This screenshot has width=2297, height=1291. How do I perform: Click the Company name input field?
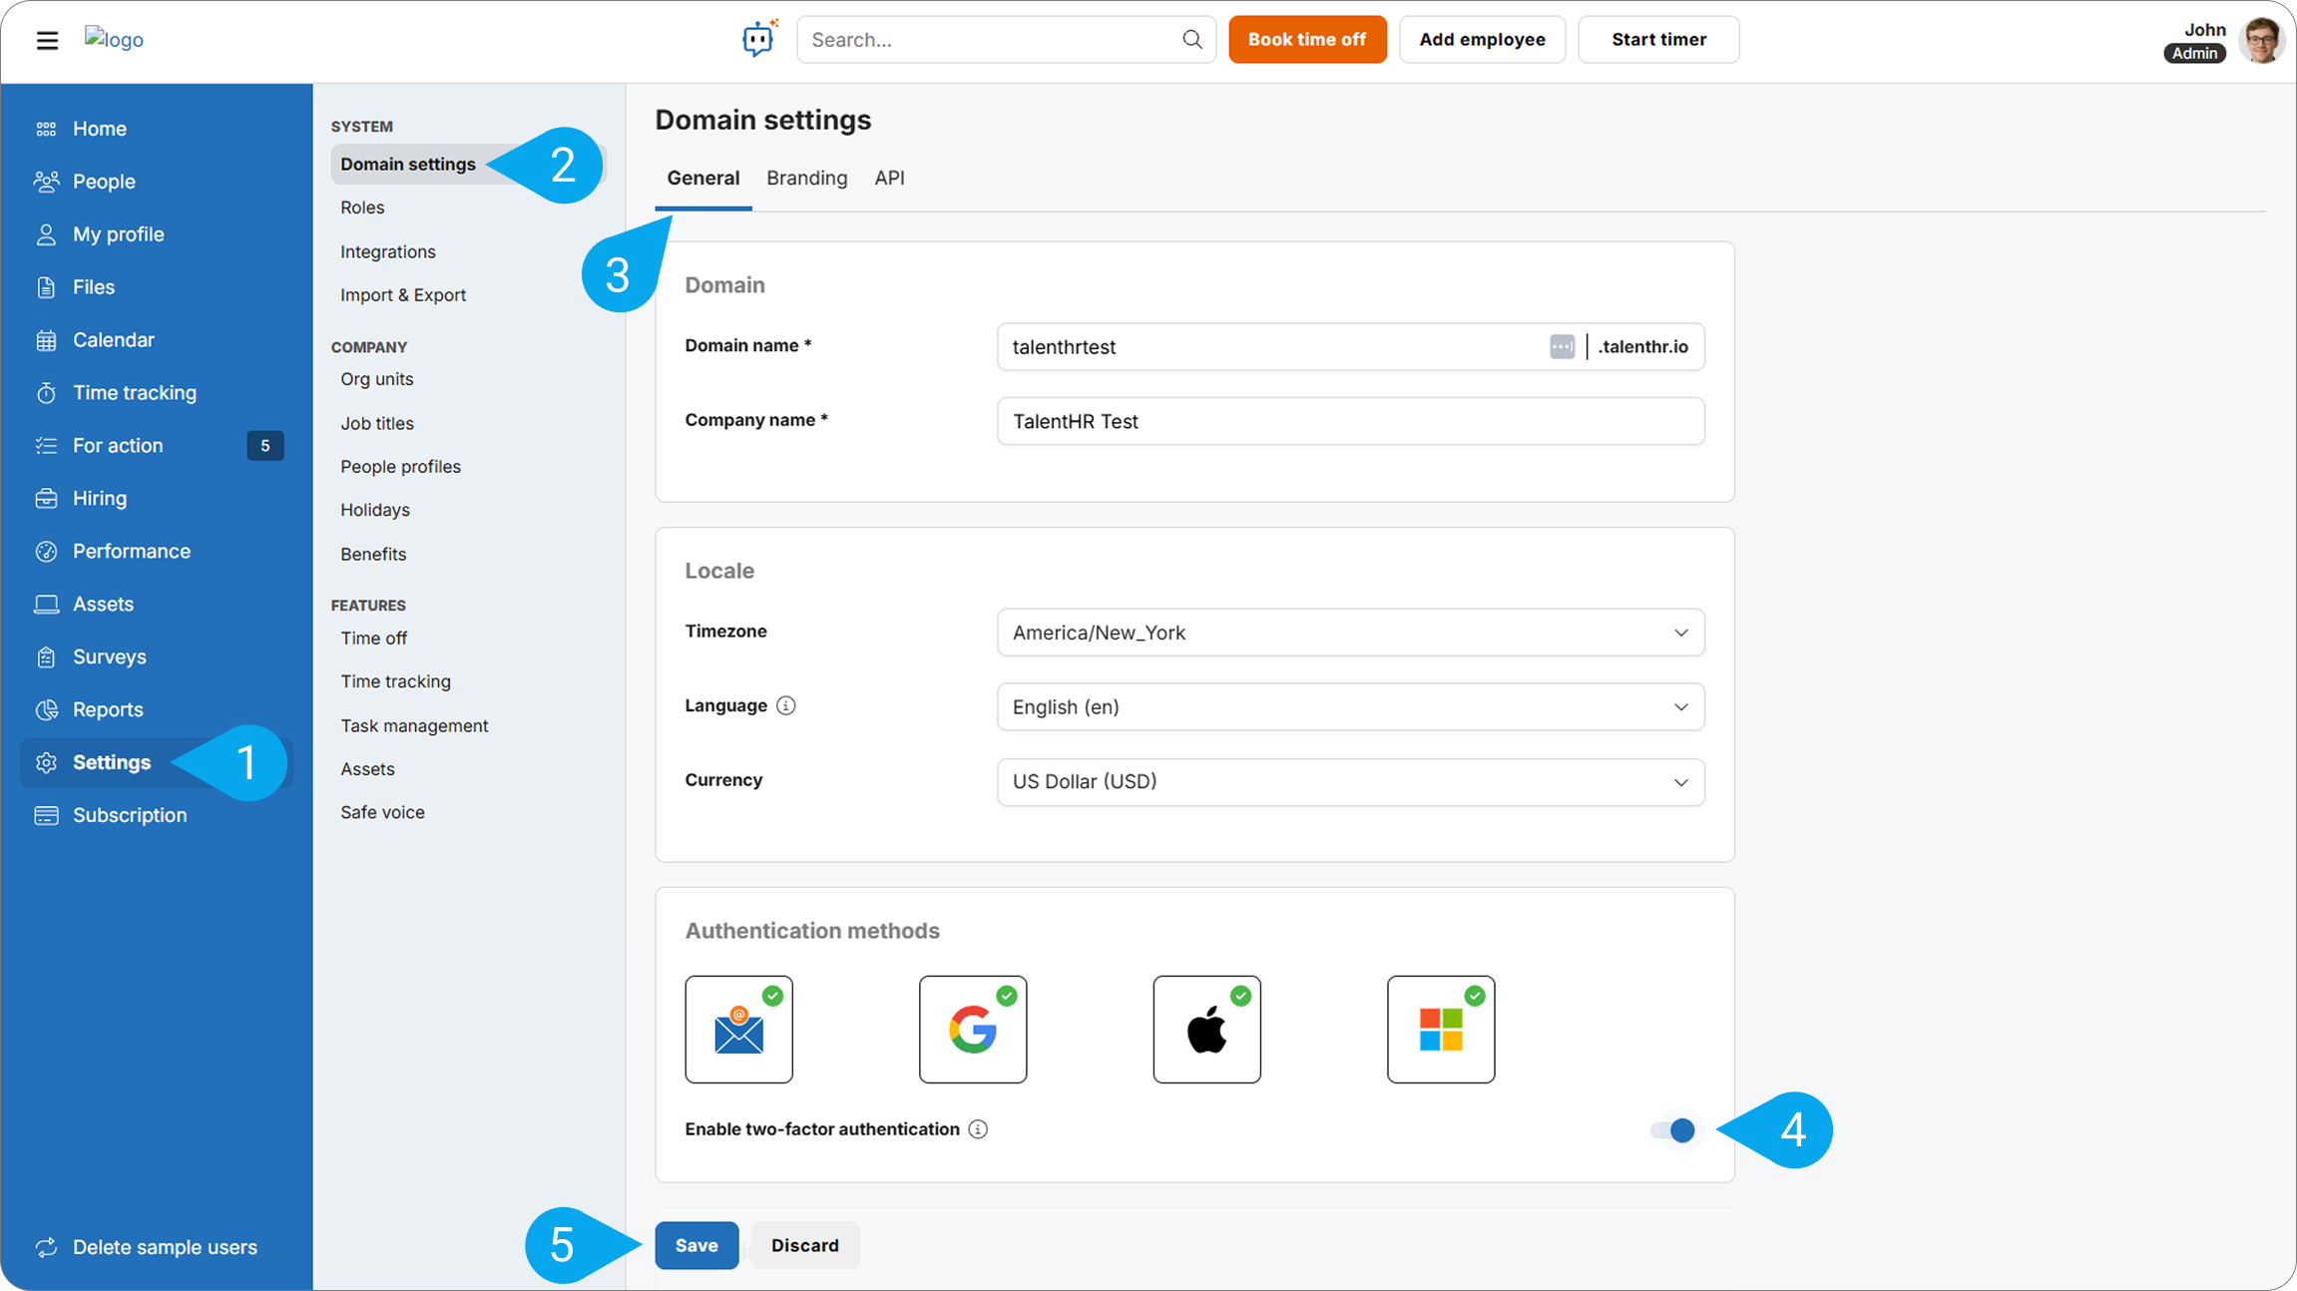(1350, 421)
